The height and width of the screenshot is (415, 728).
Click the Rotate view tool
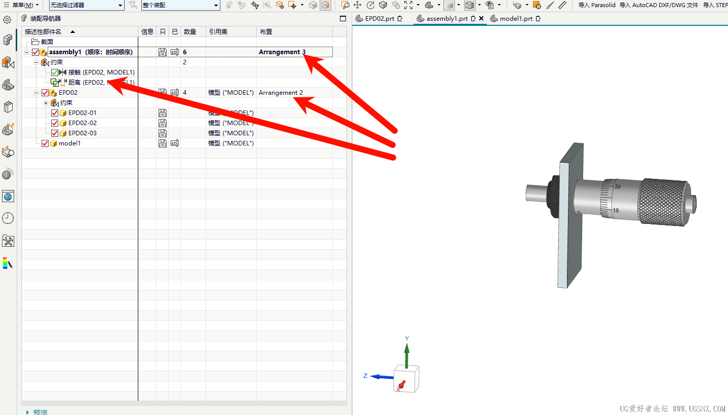[370, 5]
